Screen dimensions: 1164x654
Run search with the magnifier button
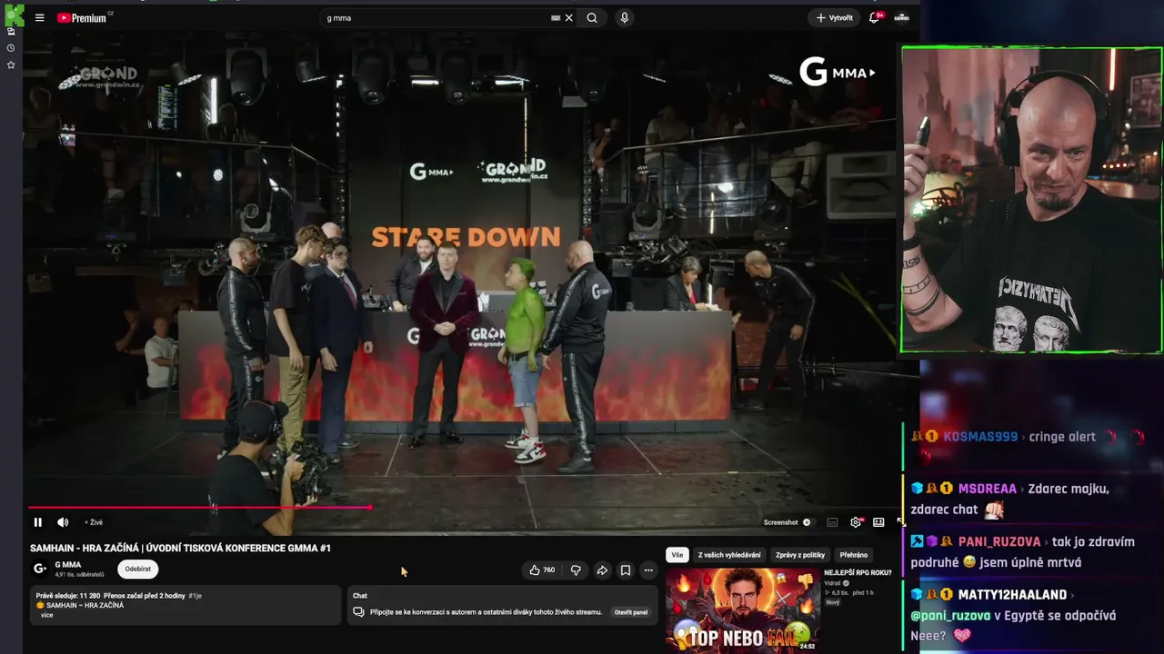pos(592,17)
